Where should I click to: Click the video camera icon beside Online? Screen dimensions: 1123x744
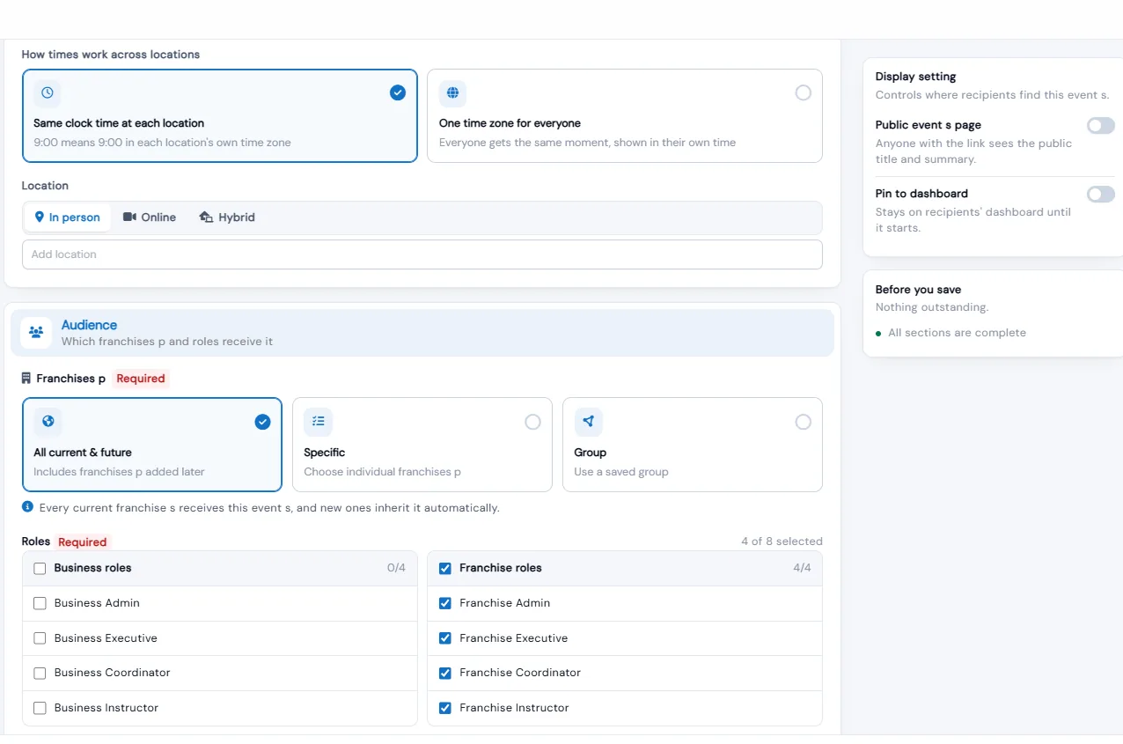click(129, 217)
